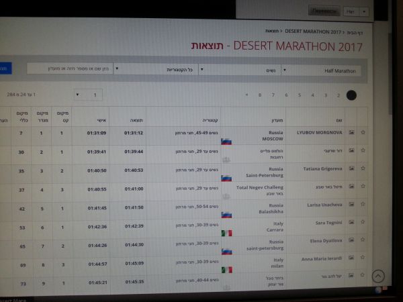Click result time 01:31:12
403x302 pixels.
click(x=134, y=133)
